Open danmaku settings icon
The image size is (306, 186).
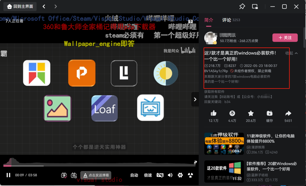pos(74,175)
